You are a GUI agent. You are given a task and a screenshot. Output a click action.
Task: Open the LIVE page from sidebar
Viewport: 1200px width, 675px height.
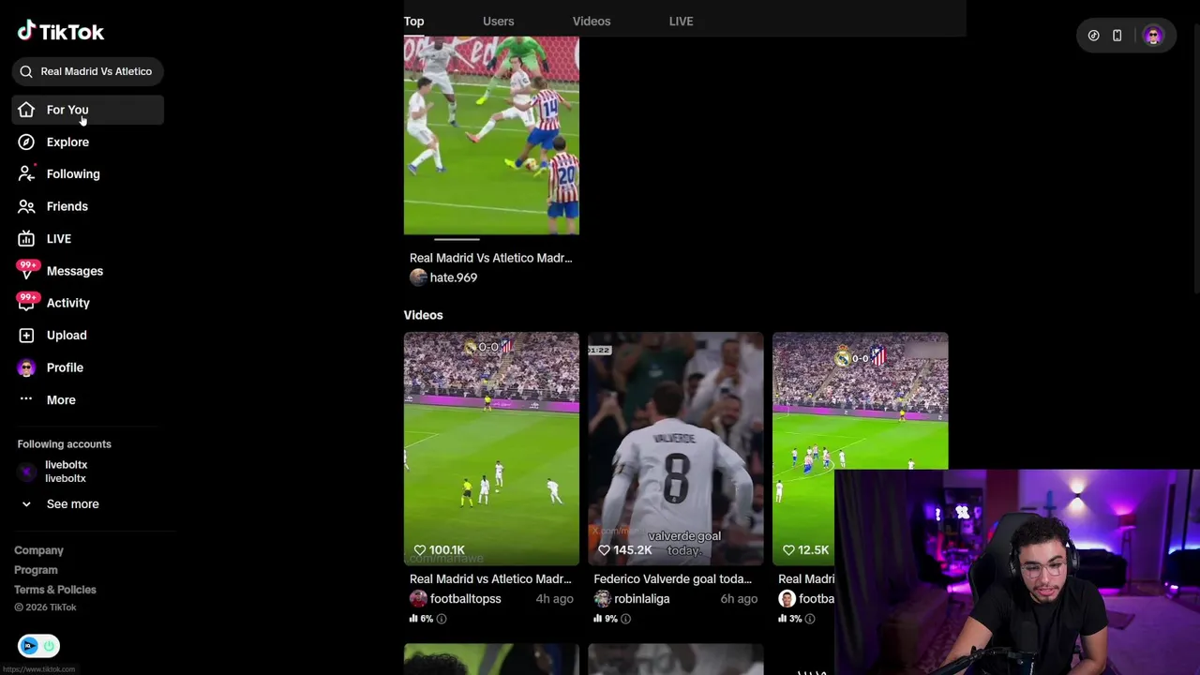(59, 238)
